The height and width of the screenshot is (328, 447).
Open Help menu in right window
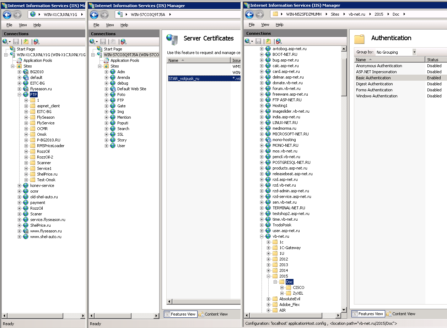[x=280, y=25]
